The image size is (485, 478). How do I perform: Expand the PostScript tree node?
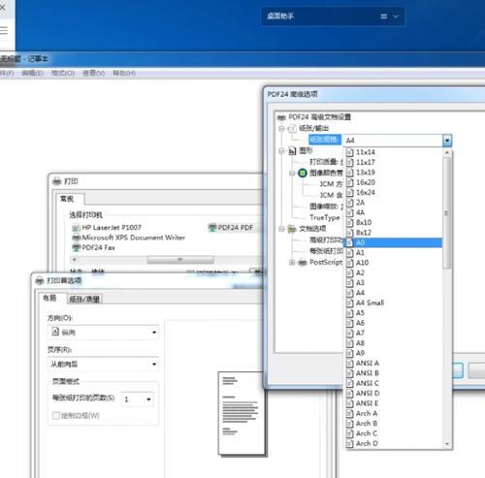tap(292, 263)
